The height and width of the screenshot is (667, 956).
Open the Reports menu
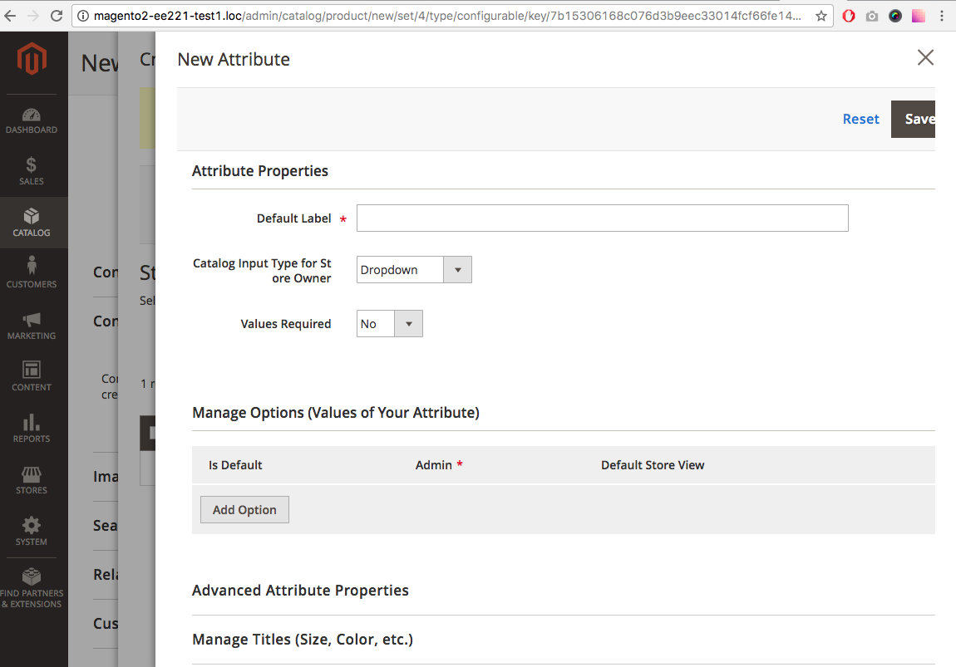(32, 429)
